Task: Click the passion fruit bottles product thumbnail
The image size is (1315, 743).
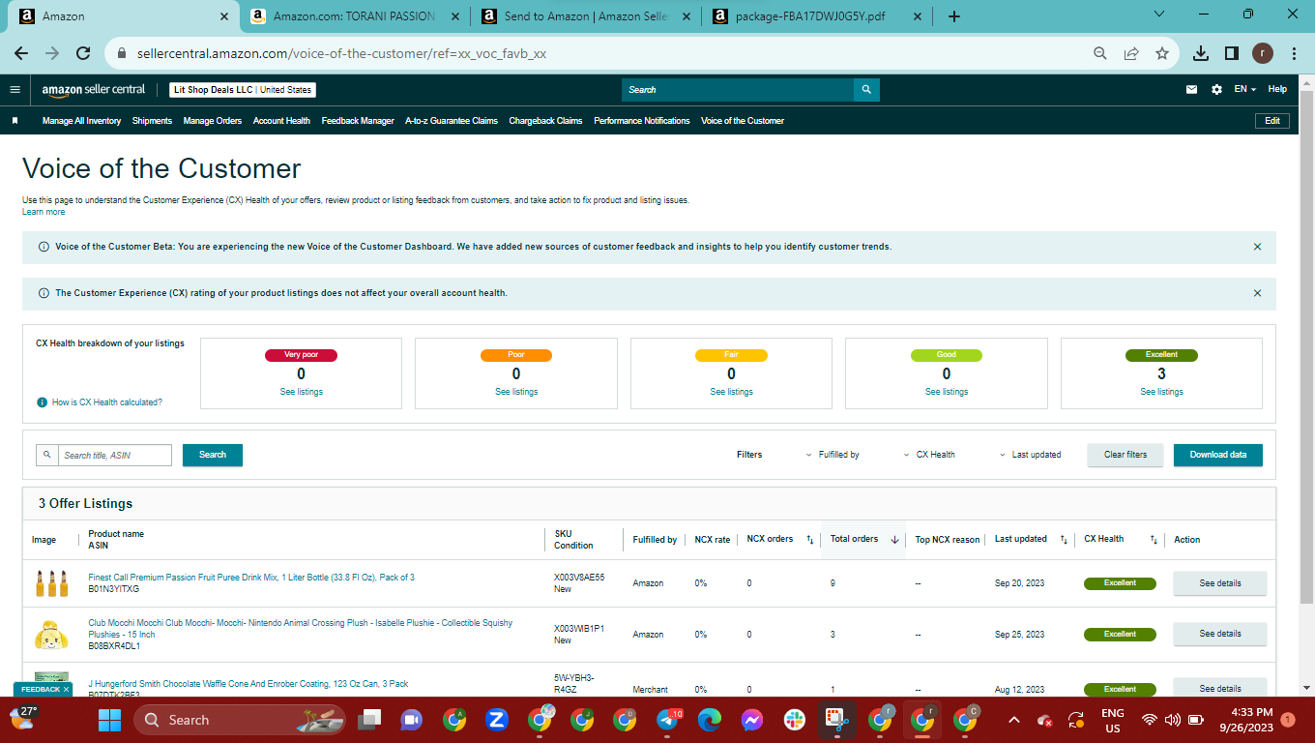Action: click(x=51, y=583)
